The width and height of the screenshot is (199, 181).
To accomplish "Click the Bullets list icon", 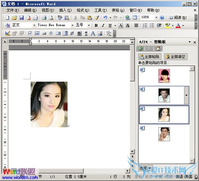I will [152, 25].
